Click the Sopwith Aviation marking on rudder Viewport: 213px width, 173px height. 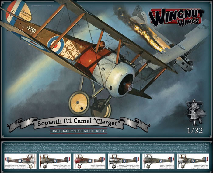[x=25, y=14]
